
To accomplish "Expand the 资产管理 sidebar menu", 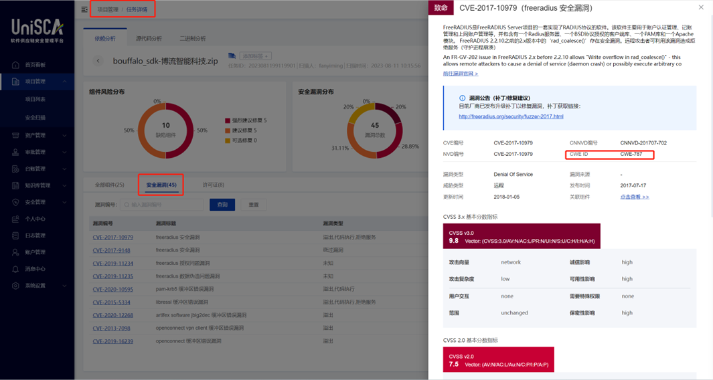I will (x=64, y=135).
